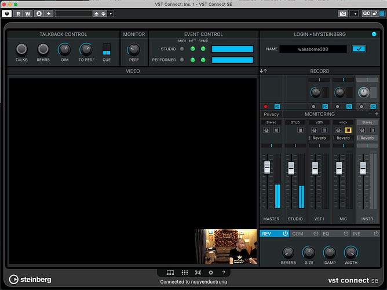Click the MASTER volume fader
This screenshot has width=387, height=290.
267,167
